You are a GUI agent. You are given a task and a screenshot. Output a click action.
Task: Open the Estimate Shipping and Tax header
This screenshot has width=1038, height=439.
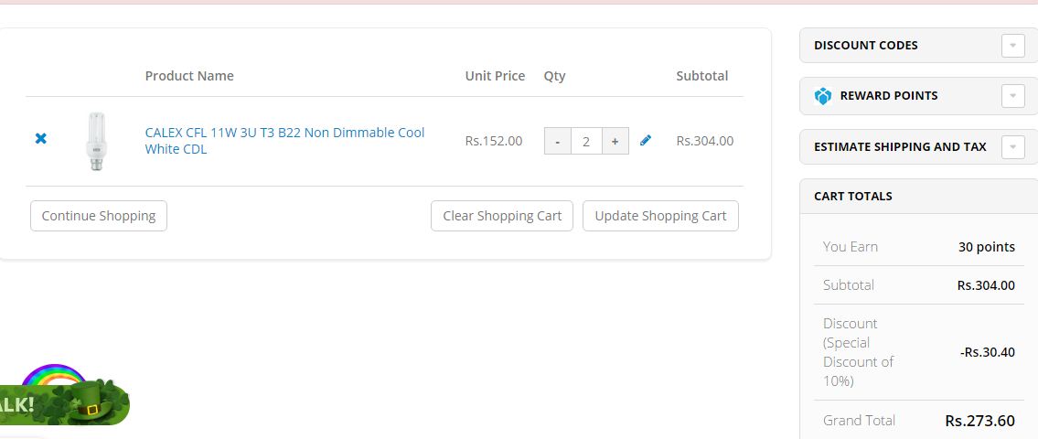(900, 146)
